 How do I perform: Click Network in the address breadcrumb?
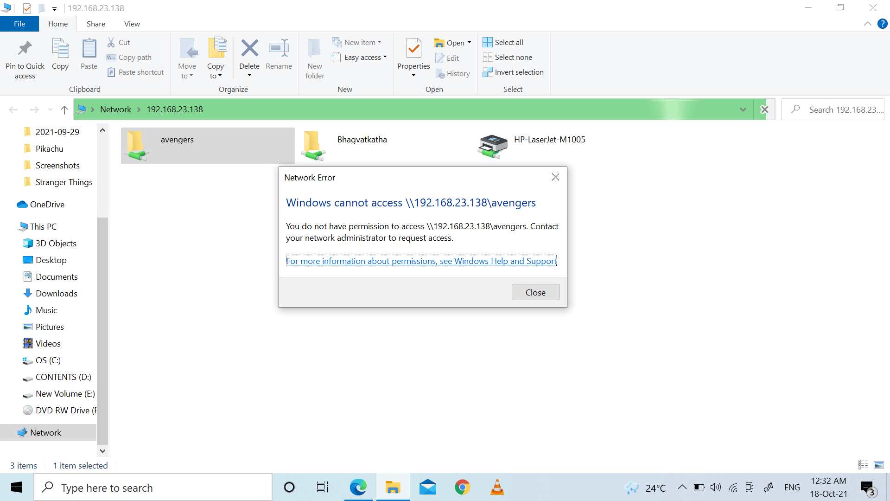115,109
